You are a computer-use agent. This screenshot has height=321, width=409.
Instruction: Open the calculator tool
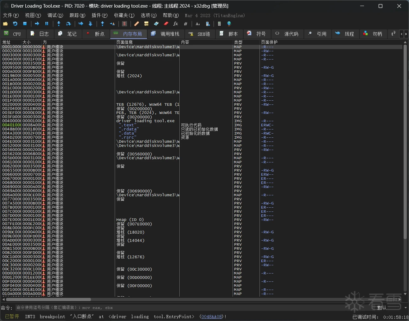click(x=219, y=24)
